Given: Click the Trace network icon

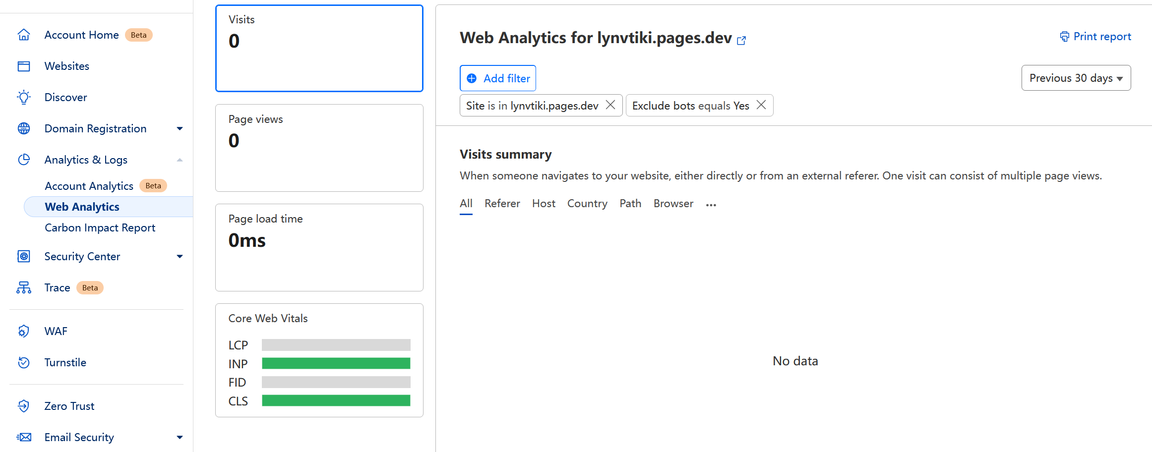Looking at the screenshot, I should click(24, 287).
